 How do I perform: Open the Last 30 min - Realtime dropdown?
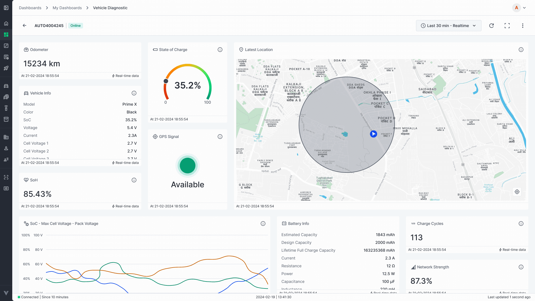[x=448, y=26]
